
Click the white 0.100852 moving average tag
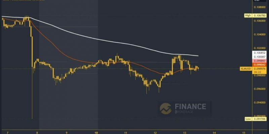(x=260, y=53)
